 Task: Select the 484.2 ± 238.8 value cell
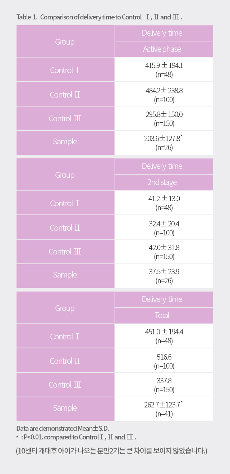click(x=164, y=94)
